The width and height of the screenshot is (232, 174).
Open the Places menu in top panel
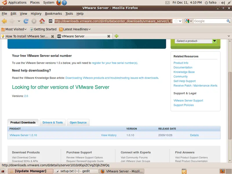click(35, 3)
